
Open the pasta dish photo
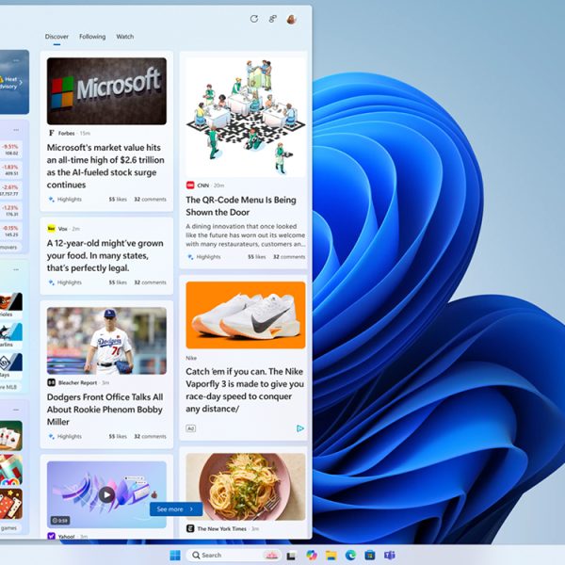[x=246, y=487]
